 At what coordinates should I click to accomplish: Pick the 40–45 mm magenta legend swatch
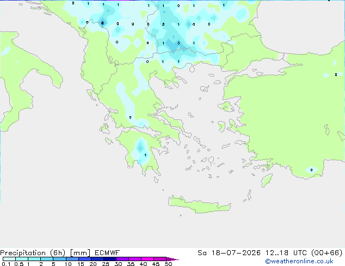147,259
